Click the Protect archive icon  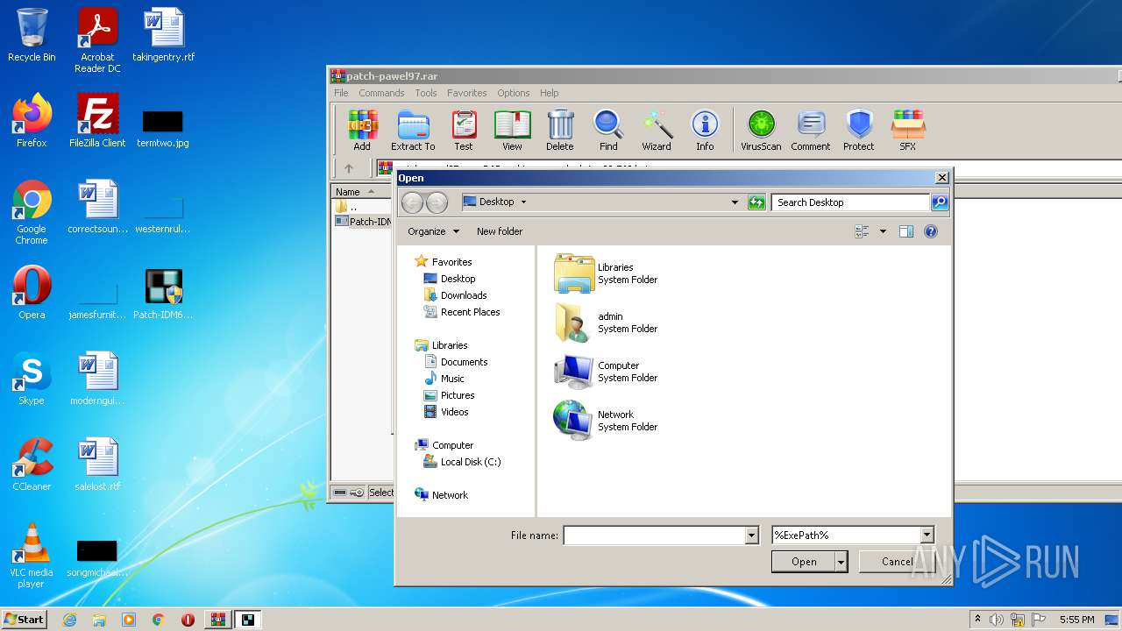[859, 131]
